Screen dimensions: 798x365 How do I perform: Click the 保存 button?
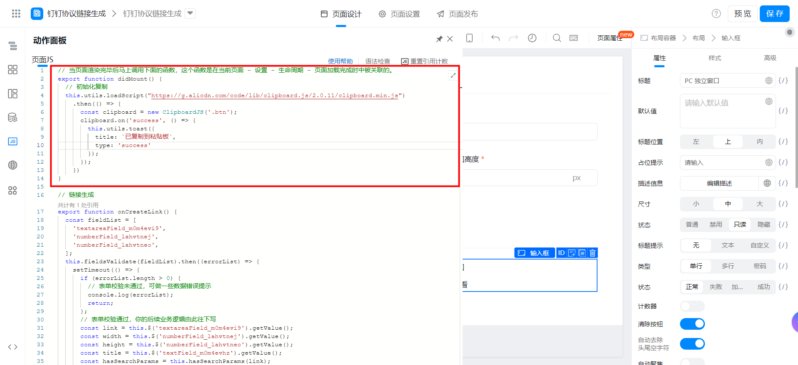pos(775,14)
